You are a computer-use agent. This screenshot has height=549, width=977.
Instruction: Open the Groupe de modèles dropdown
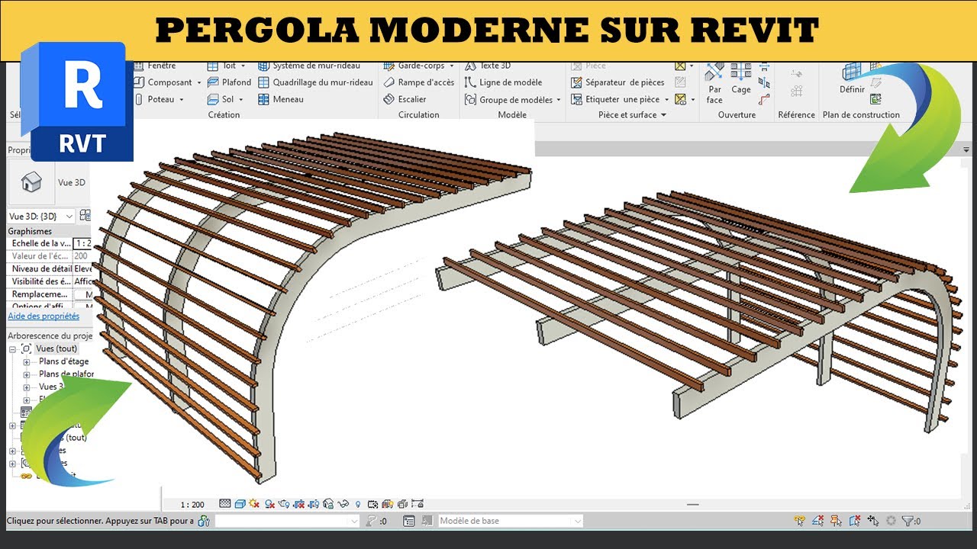[559, 99]
